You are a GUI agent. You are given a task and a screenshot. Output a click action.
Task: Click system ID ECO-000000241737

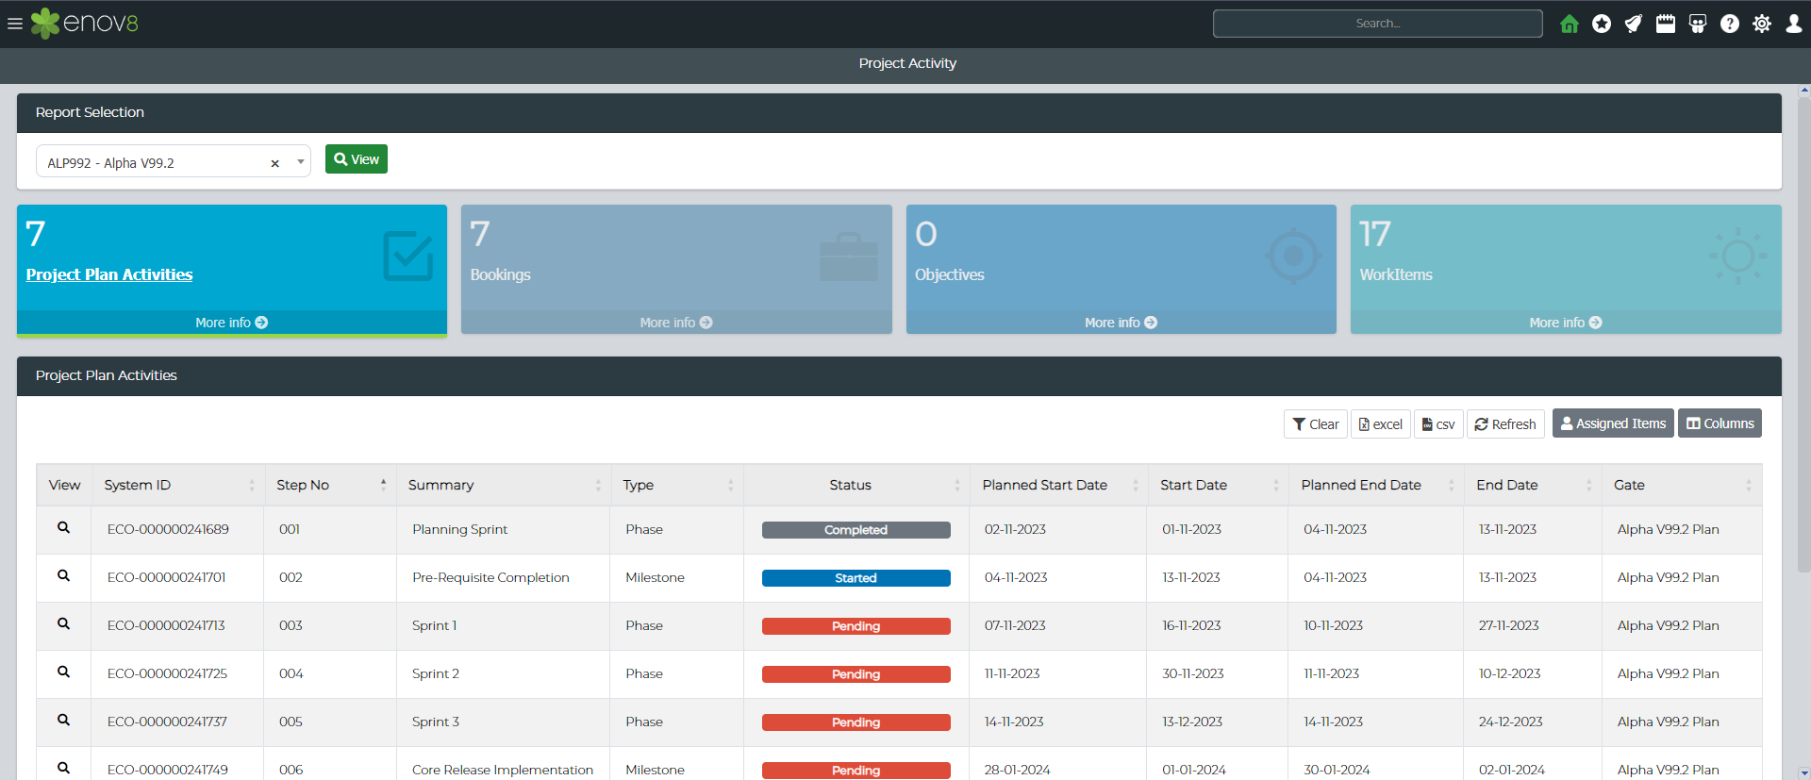pyautogui.click(x=167, y=722)
